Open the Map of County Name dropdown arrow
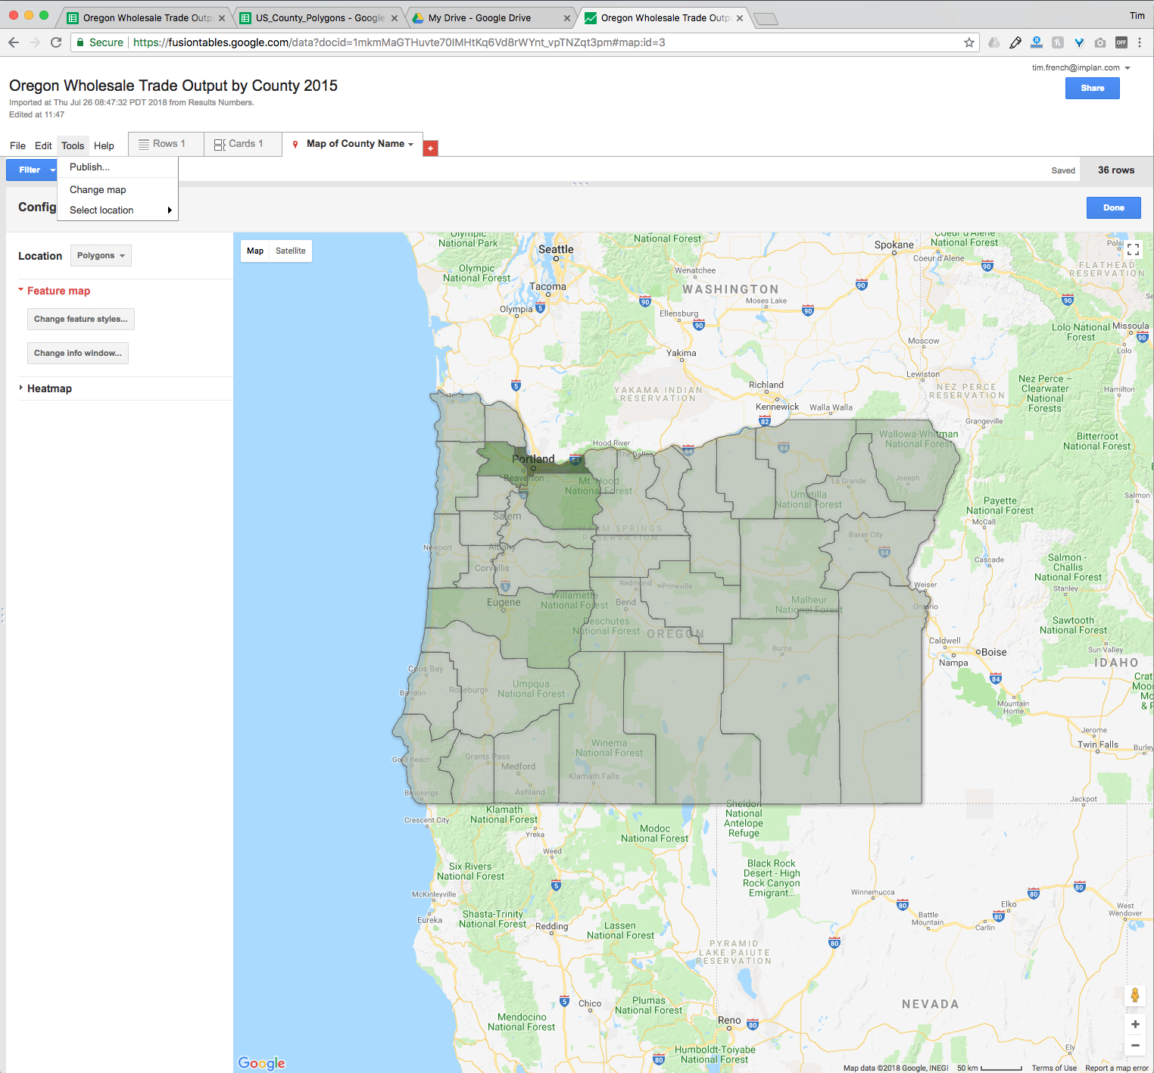 tap(411, 145)
